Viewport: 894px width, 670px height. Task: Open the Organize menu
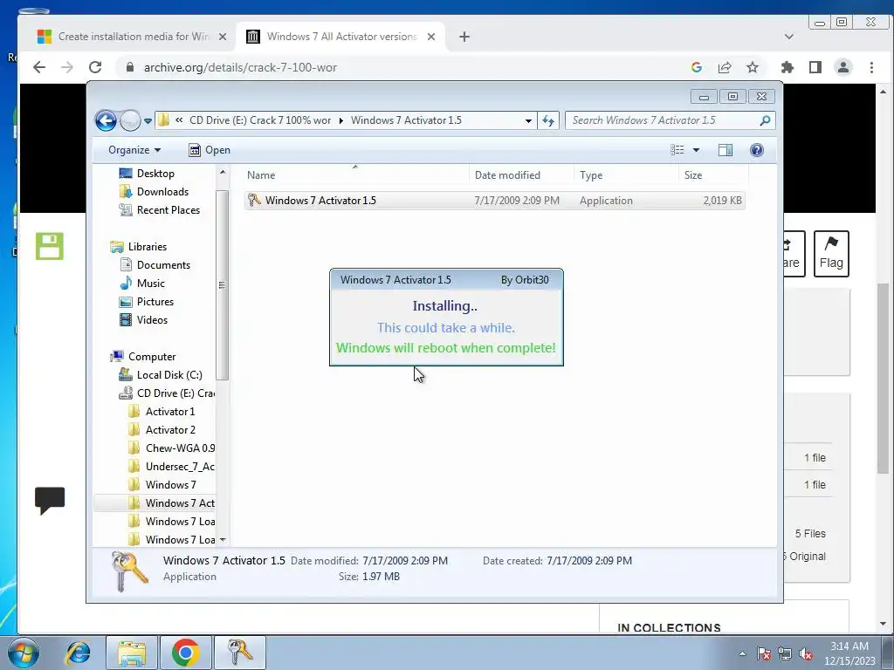[x=134, y=150]
